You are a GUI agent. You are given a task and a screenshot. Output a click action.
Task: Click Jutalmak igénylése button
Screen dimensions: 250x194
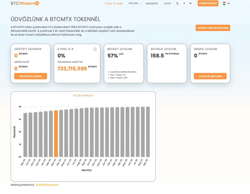coord(210,76)
